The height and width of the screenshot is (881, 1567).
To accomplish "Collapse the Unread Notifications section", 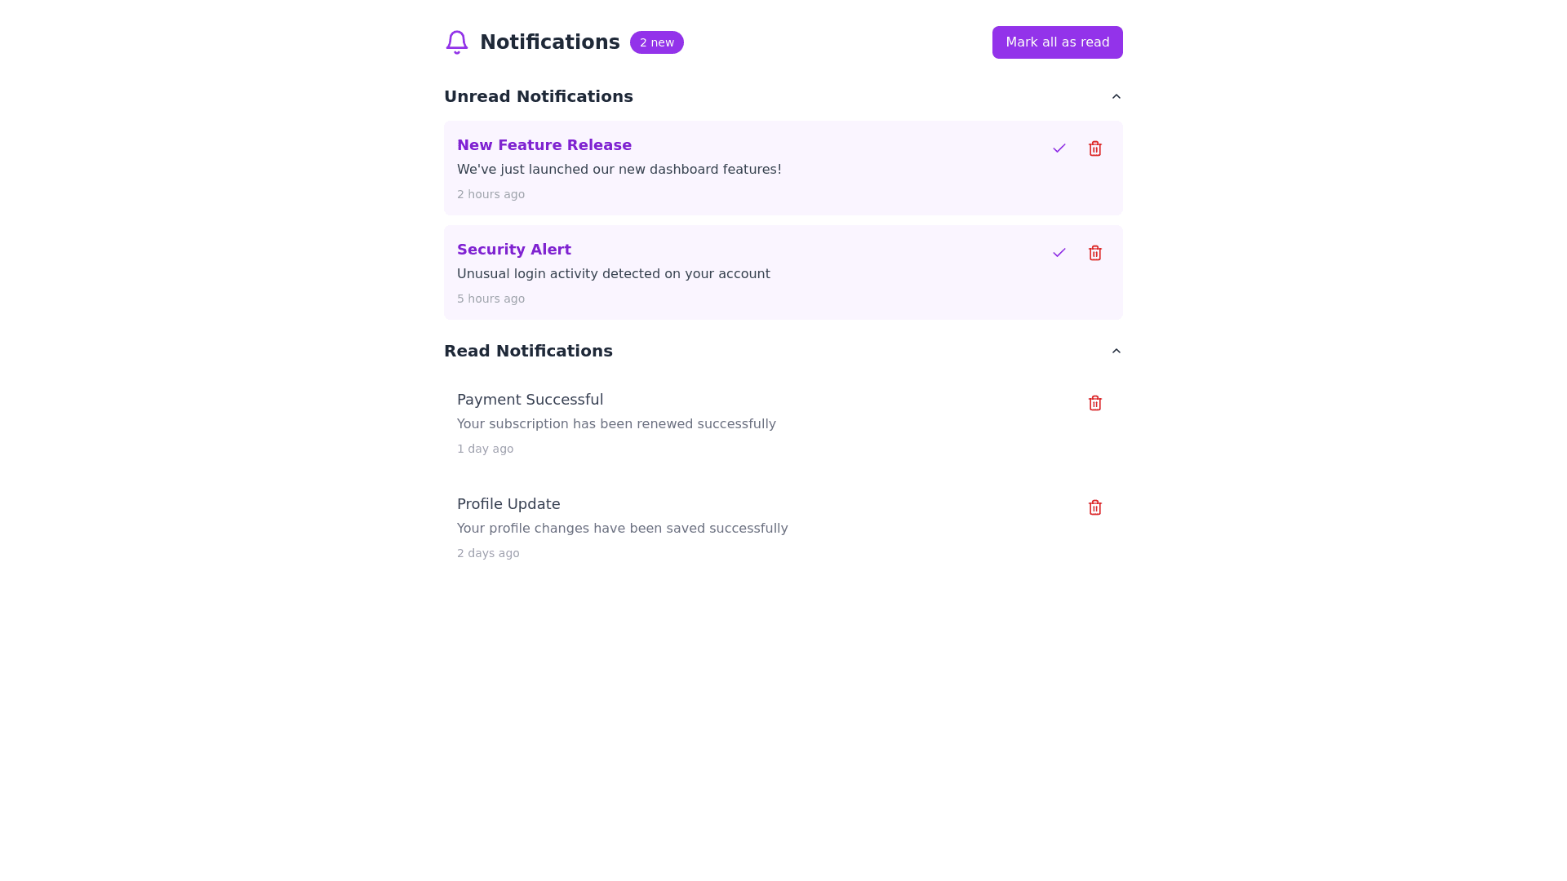I will tap(1116, 96).
